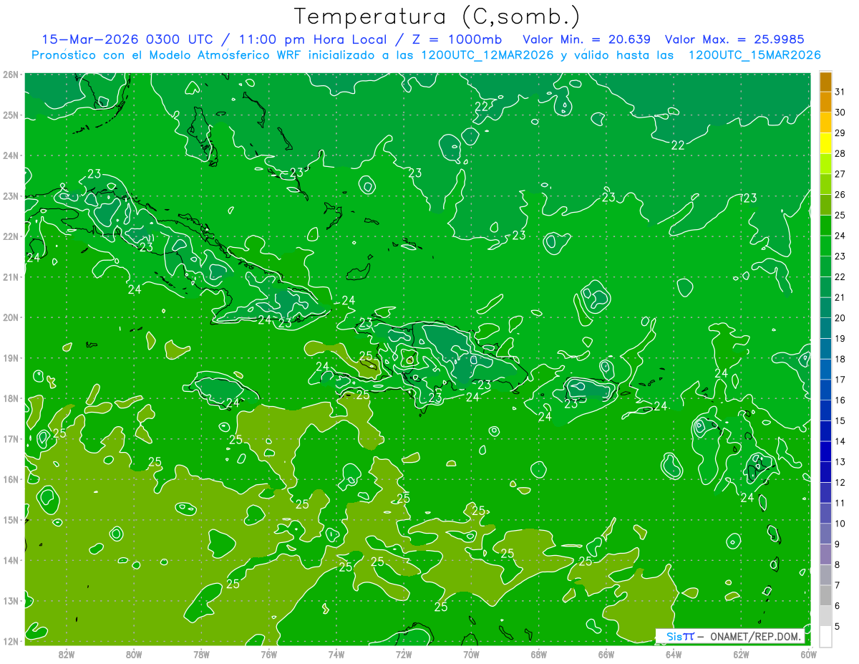This screenshot has height=664, width=859.
Task: Click the '20N' latitude axis label
Action: click(x=11, y=317)
